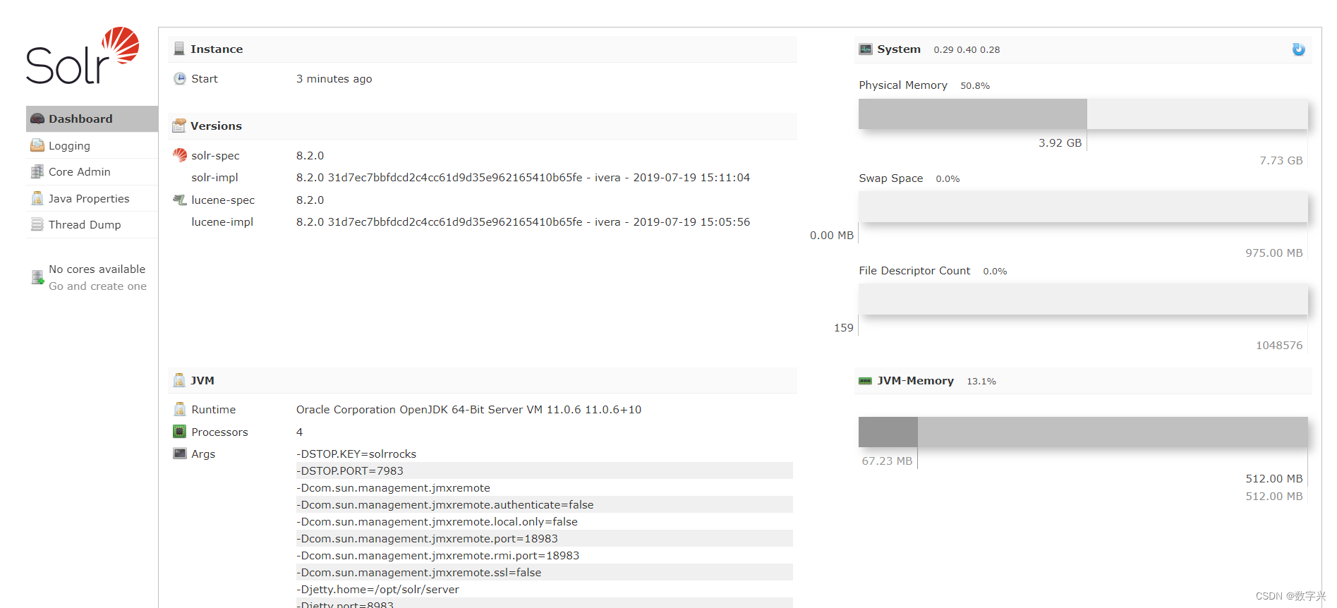Click the lucene-impl version string

pyautogui.click(x=523, y=222)
